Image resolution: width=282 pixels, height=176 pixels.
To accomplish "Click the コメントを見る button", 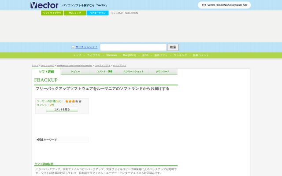I will (62, 110).
